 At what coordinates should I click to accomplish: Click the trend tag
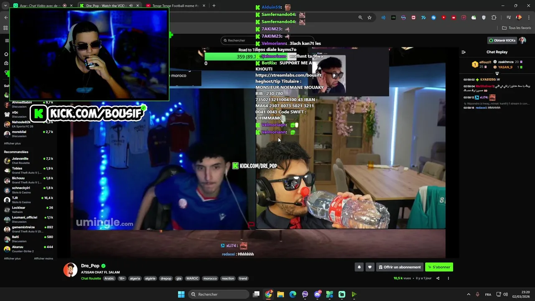[243, 278]
